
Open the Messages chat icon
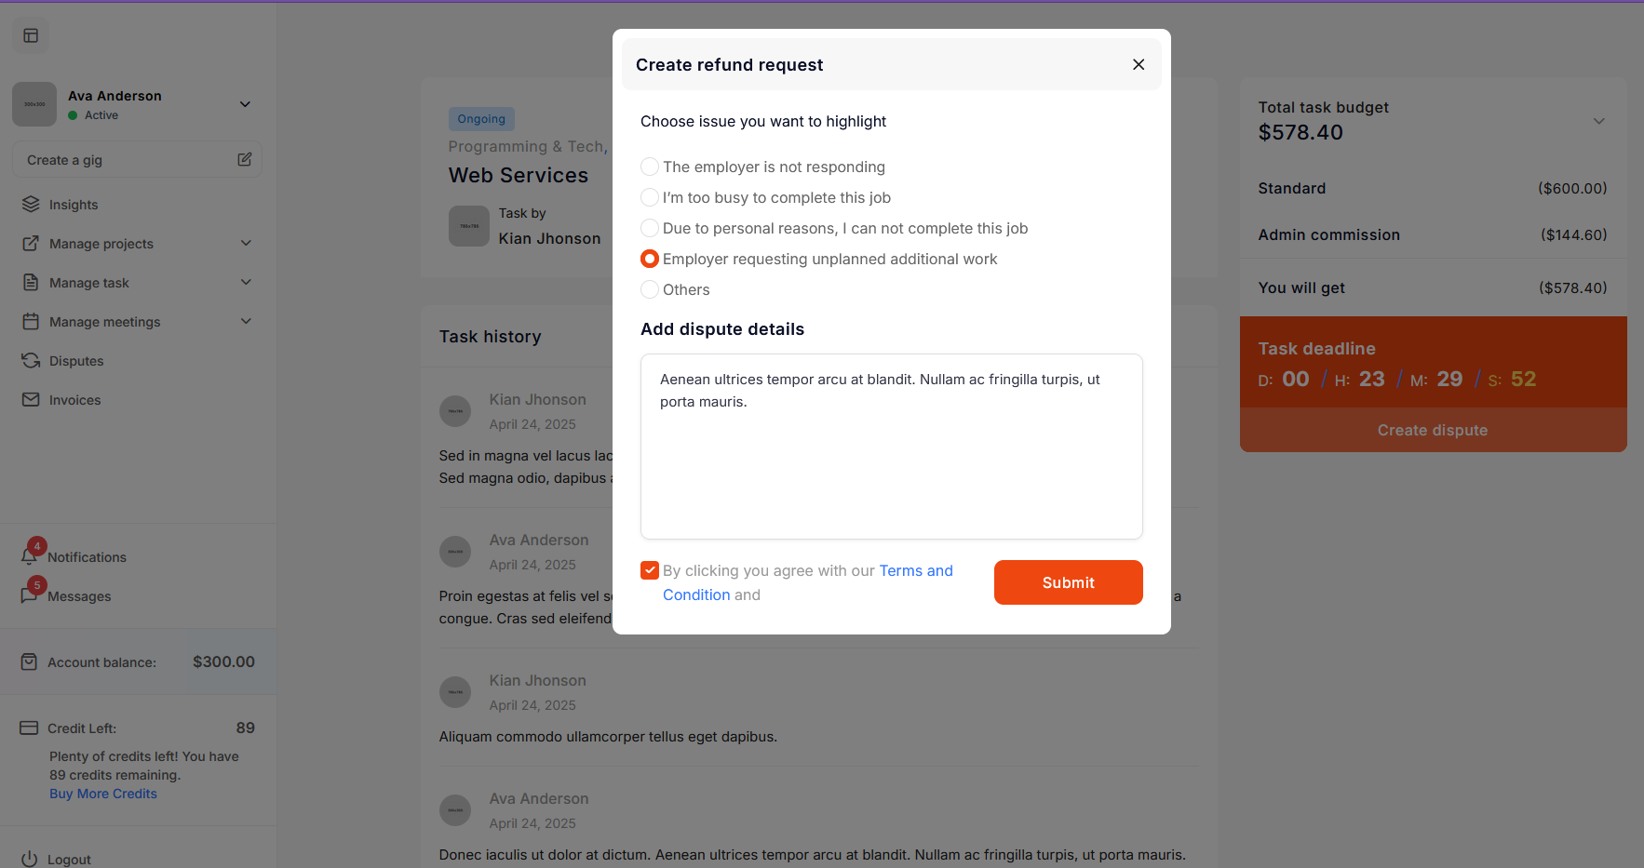click(30, 595)
